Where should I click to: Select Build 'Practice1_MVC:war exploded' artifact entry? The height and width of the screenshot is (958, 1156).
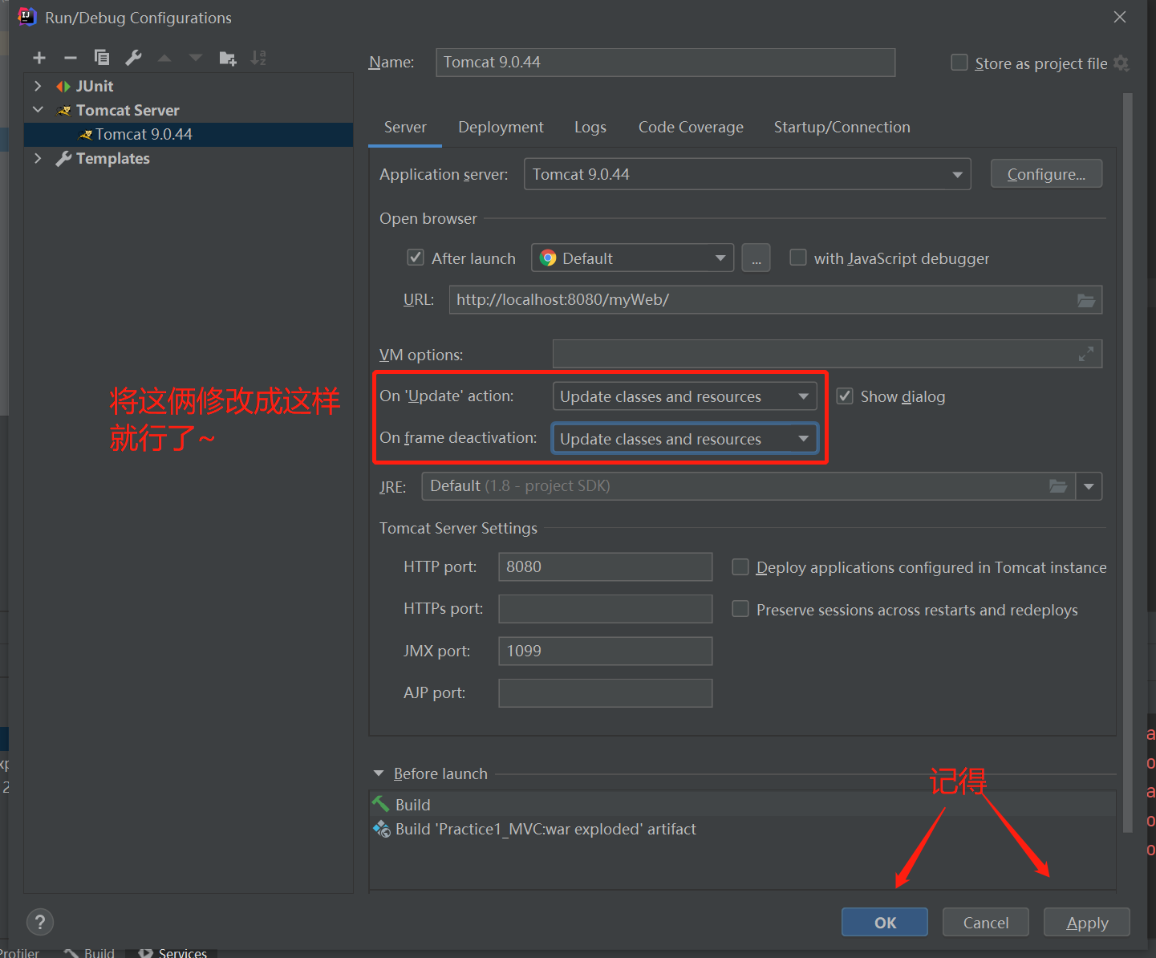(x=742, y=829)
